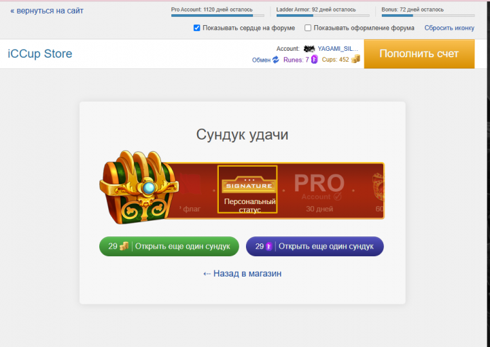
Task: Click the «Ladder Armor: 92 дней осталось» text
Action: 316,9
